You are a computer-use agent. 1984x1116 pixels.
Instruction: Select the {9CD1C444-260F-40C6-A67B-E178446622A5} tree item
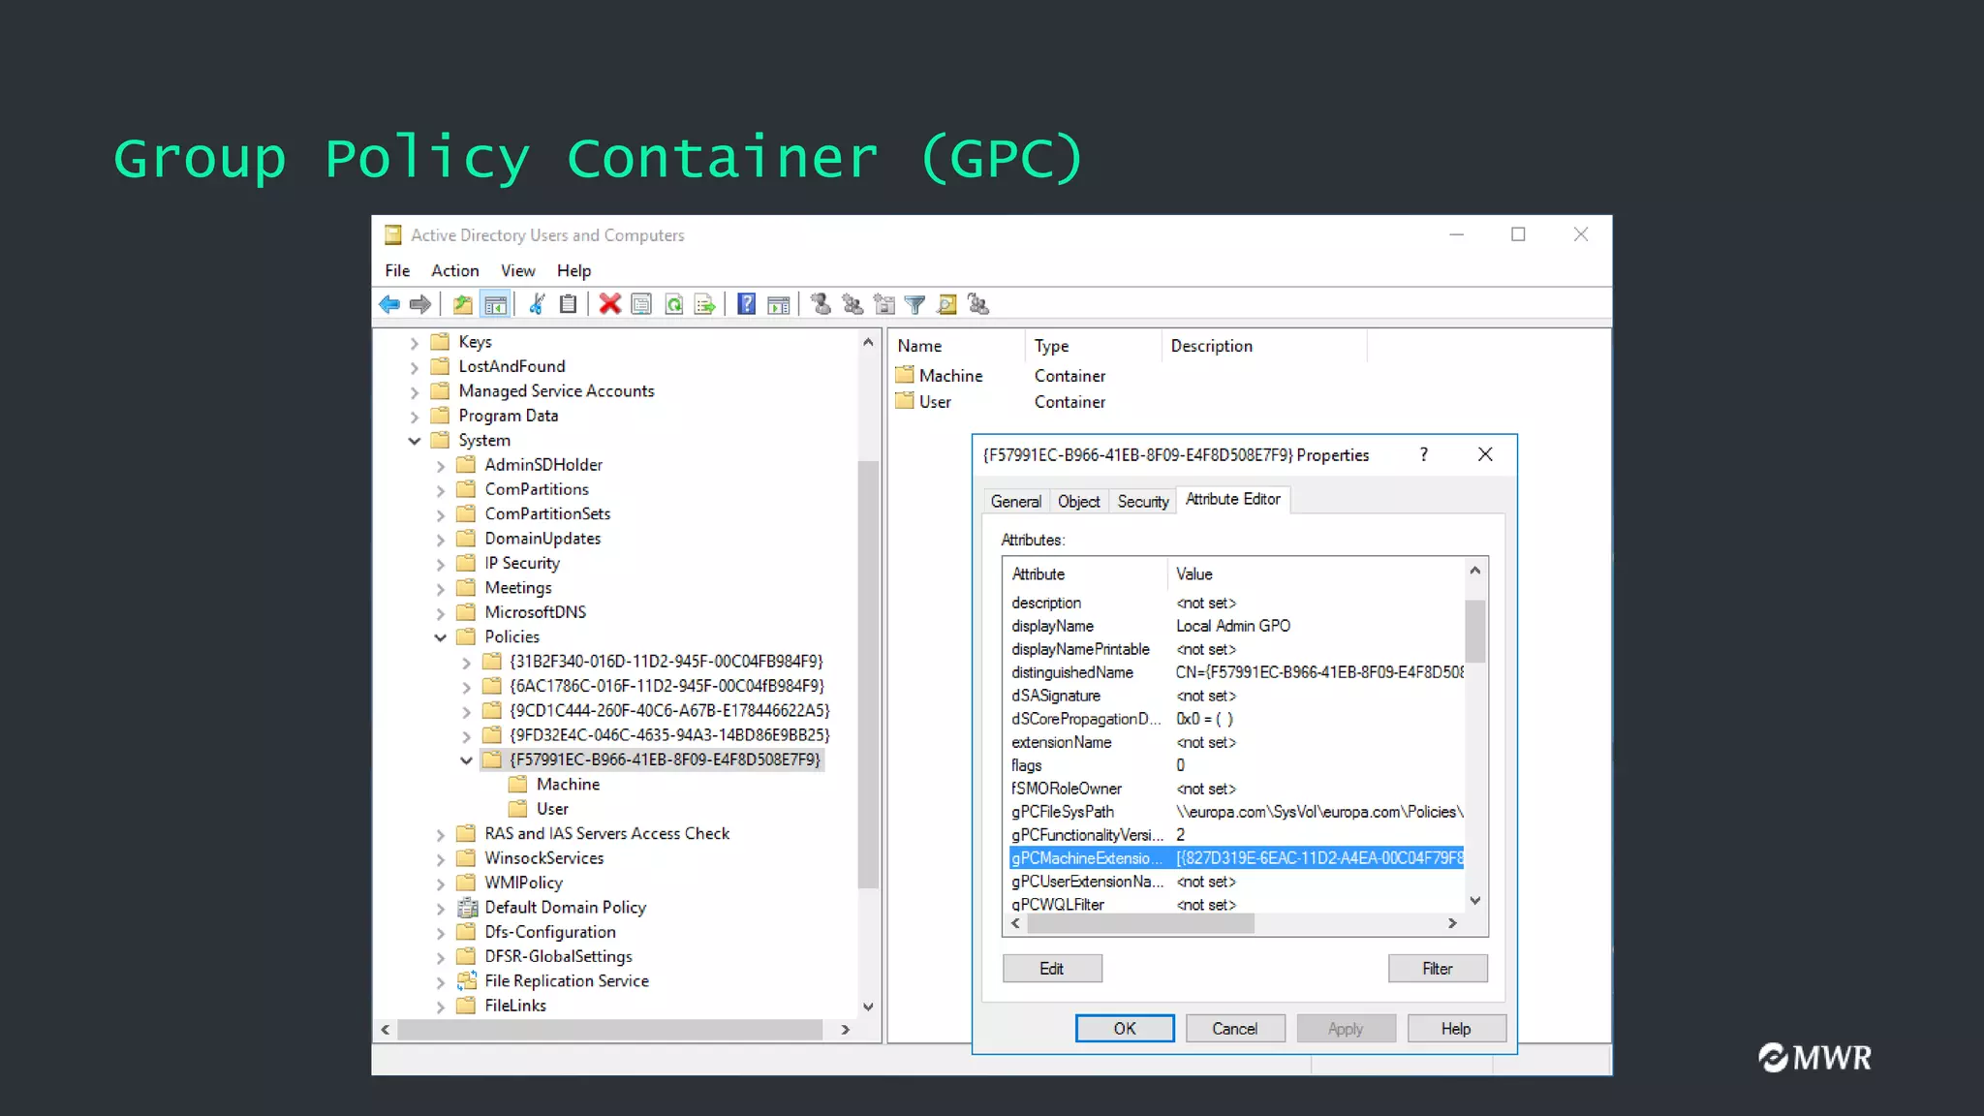[x=669, y=711]
